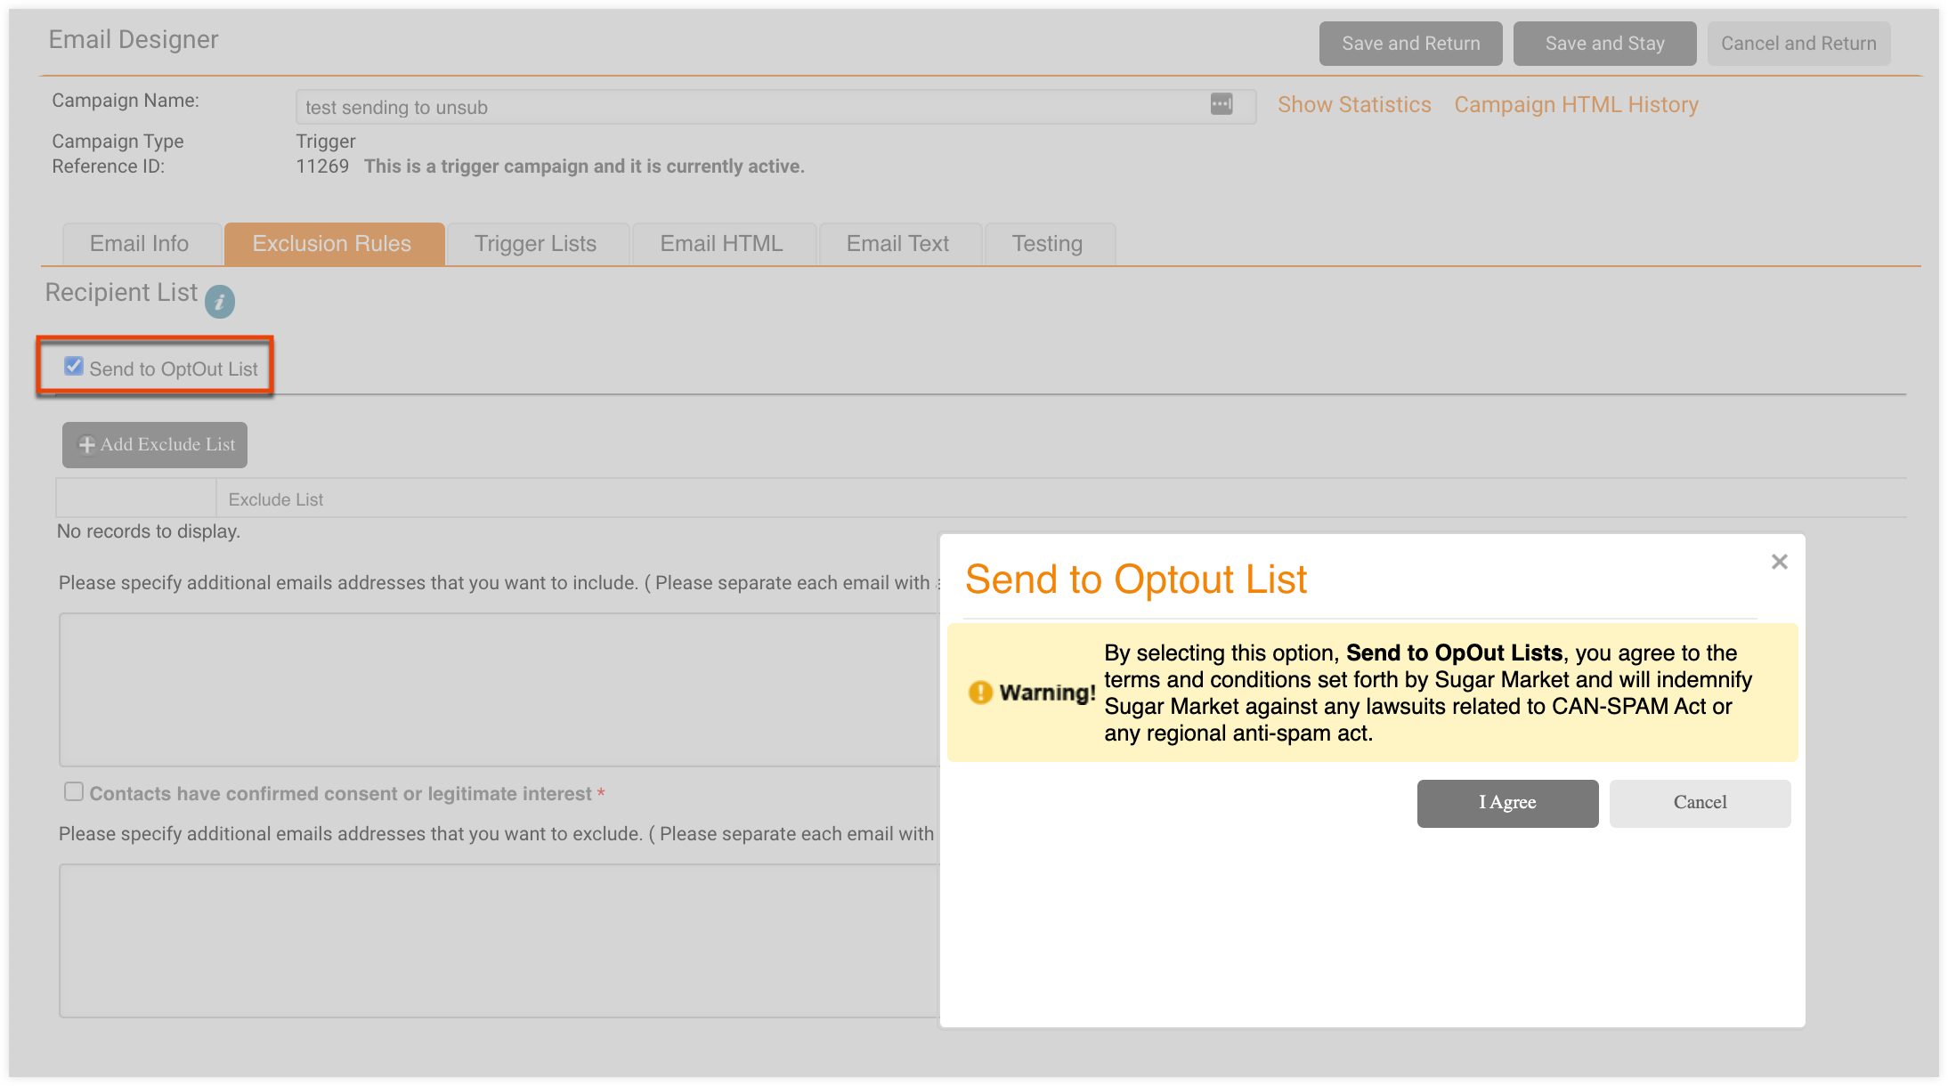1948x1086 pixels.
Task: Click the ellipsis icon next to Campaign Name
Action: tap(1221, 106)
